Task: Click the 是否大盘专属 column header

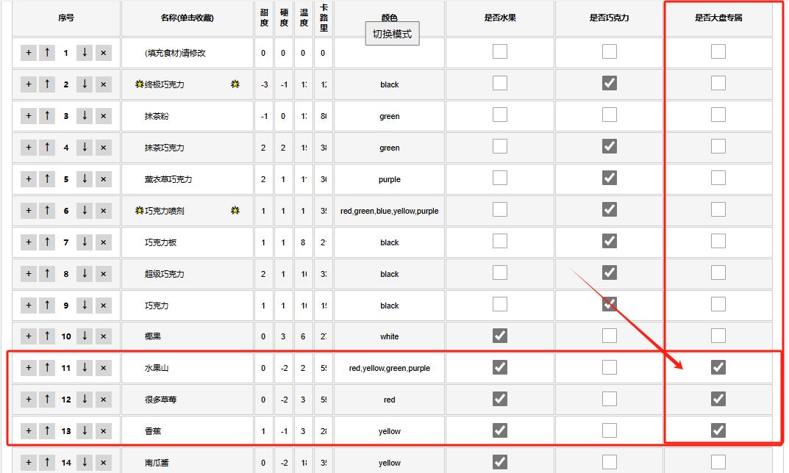Action: point(718,18)
